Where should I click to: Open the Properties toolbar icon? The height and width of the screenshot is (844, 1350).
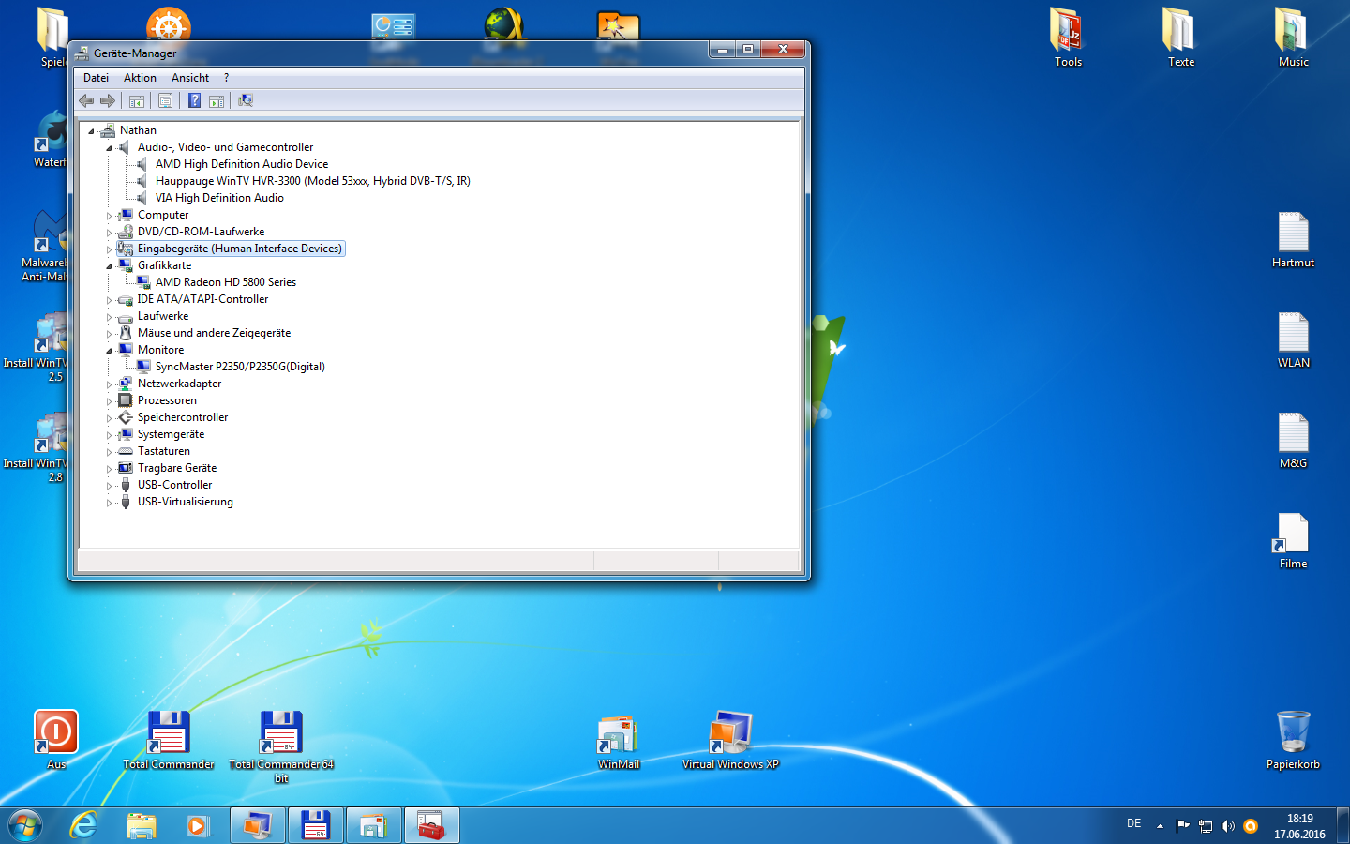pos(165,100)
